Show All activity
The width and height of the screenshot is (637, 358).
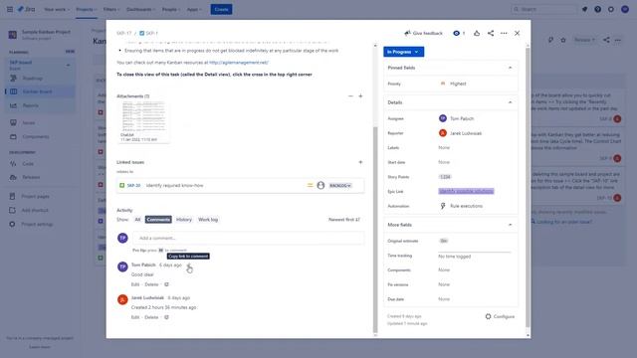[137, 220]
